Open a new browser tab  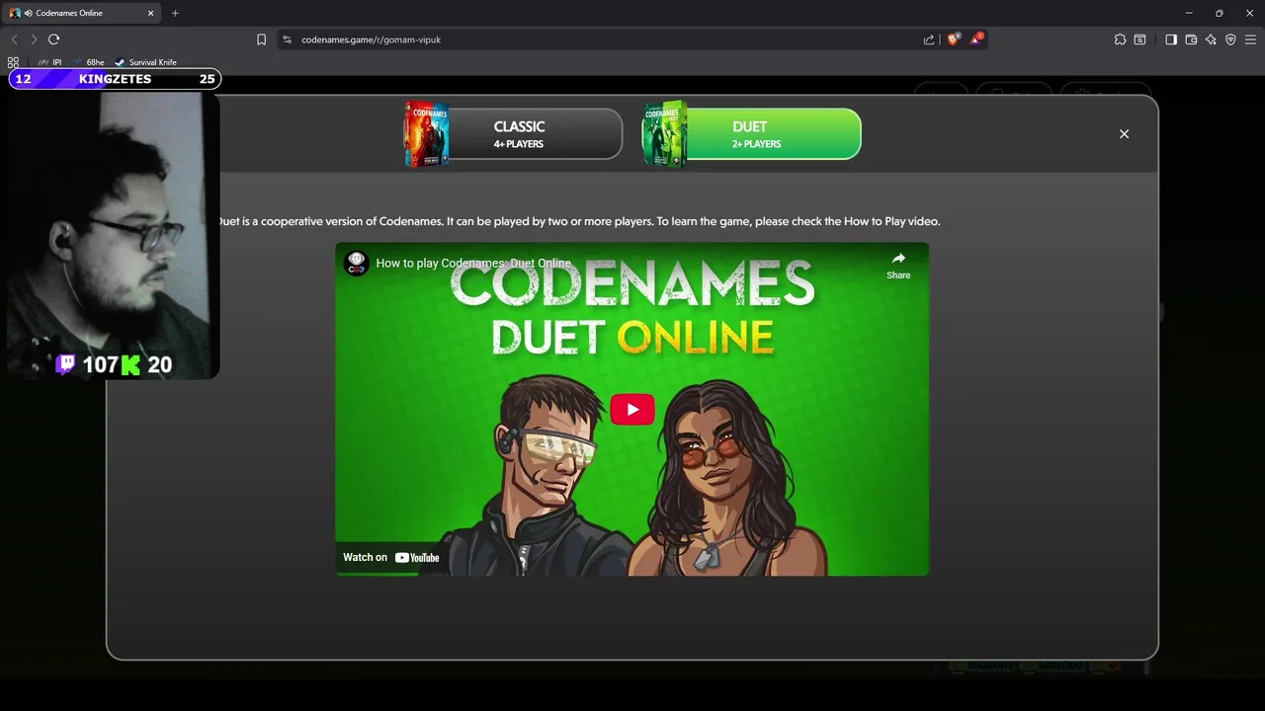175,13
